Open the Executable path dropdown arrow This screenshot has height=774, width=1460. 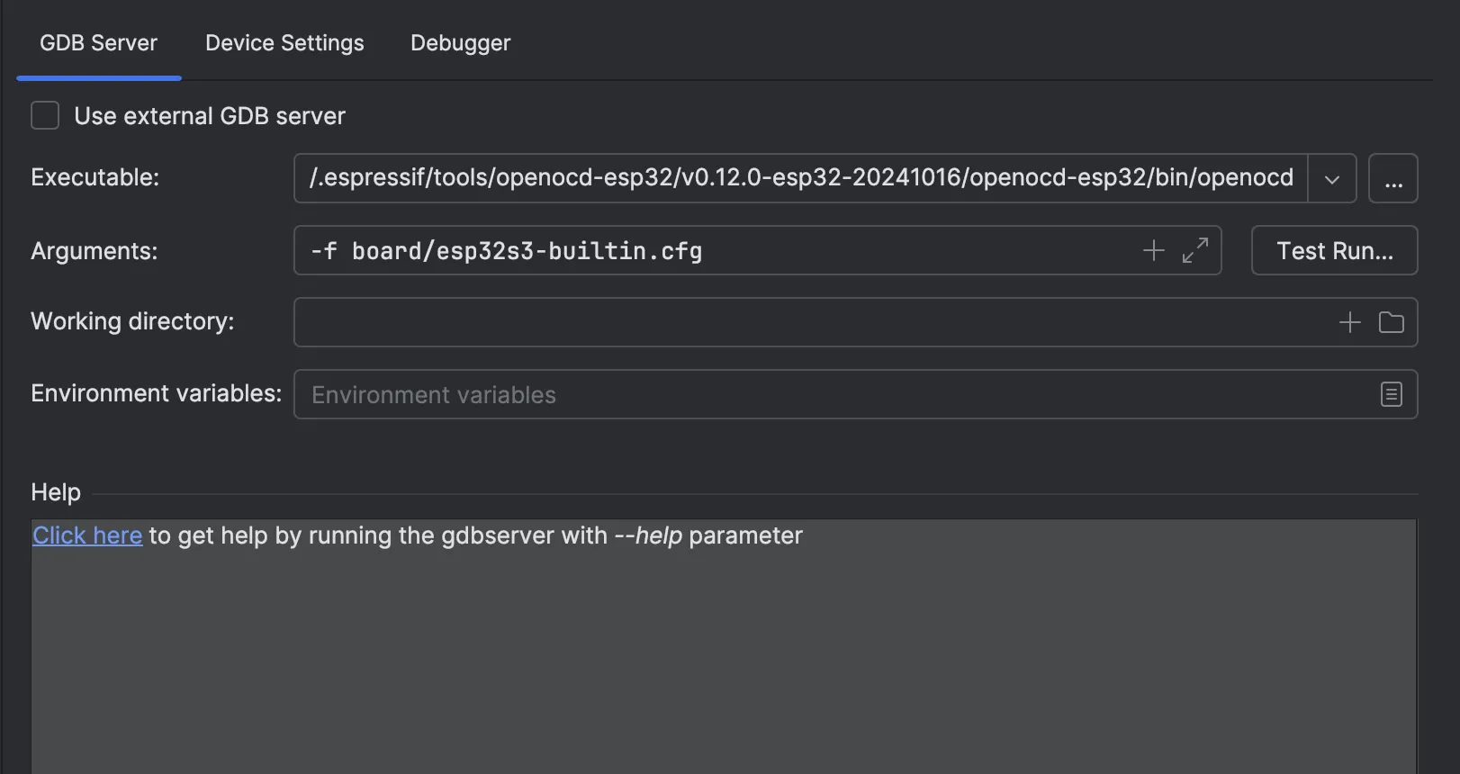(1331, 178)
